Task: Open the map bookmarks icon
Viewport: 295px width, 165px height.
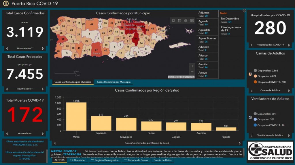Action: tap(173, 21)
